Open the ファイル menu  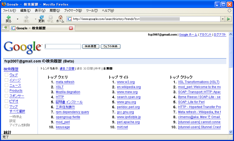[x=10, y=10]
